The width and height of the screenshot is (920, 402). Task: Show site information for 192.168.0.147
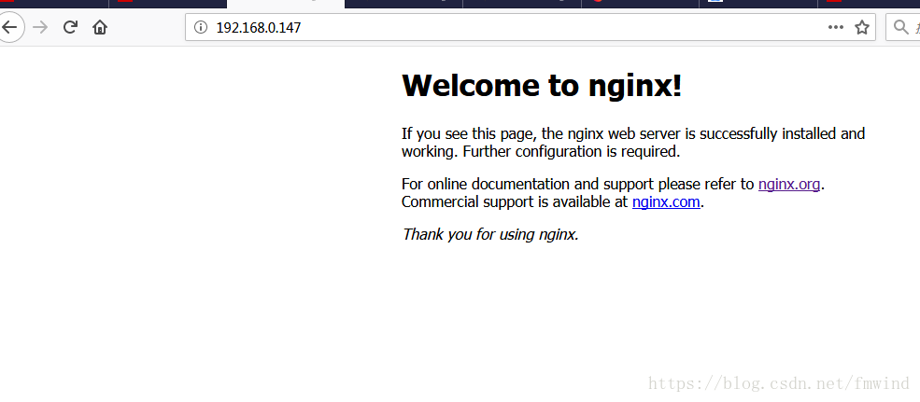coord(201,27)
